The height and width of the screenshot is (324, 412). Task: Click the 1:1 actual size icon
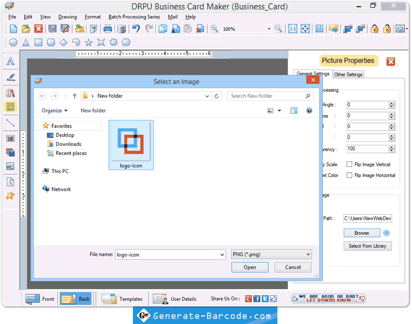tap(292, 29)
